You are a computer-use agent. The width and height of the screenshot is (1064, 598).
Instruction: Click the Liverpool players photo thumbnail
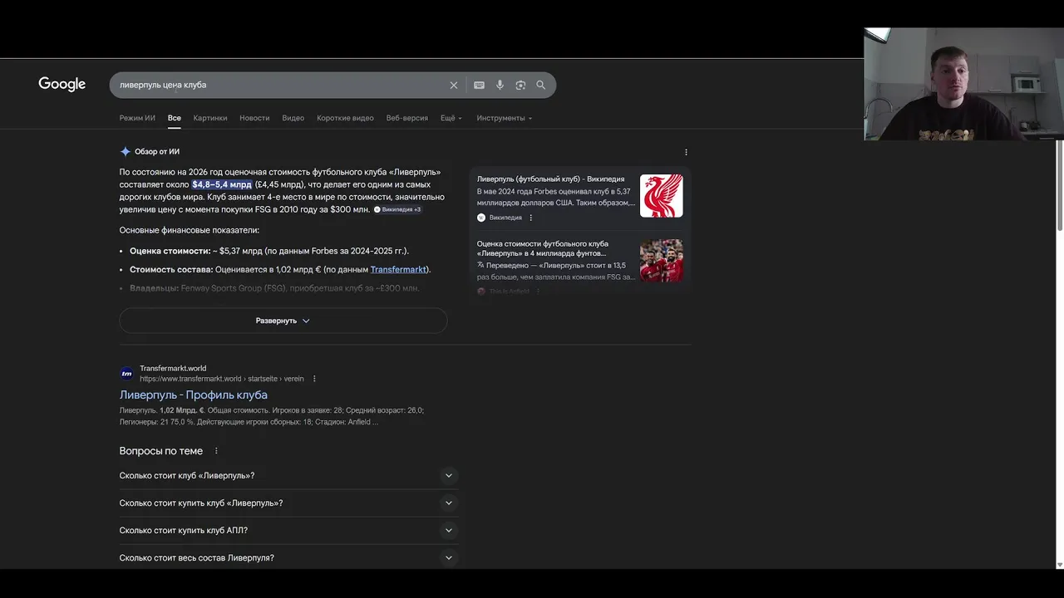tap(662, 261)
